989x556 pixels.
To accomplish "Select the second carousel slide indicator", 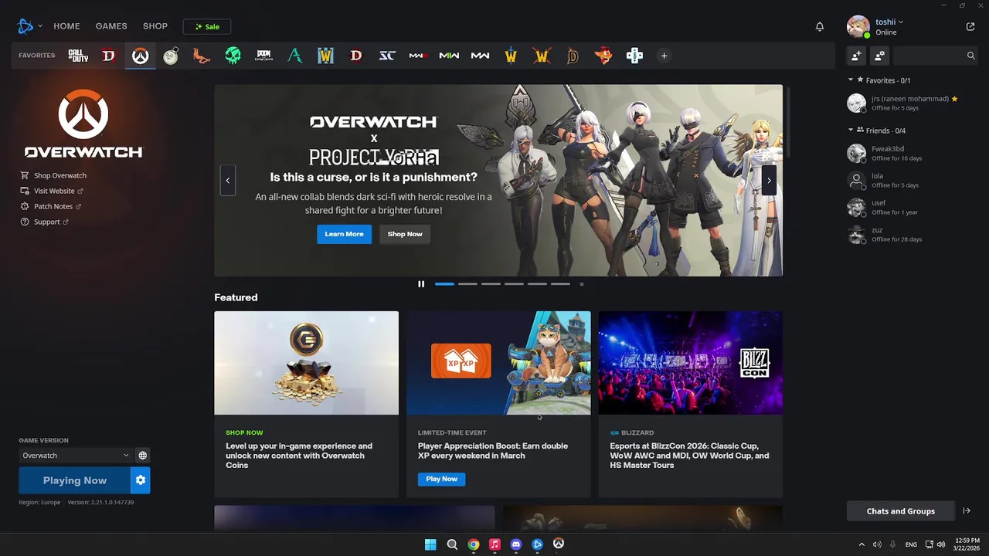I will click(x=467, y=284).
